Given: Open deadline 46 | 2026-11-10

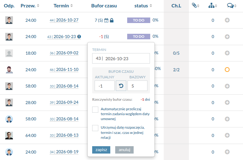Looking at the screenshot, I should 64,69.
